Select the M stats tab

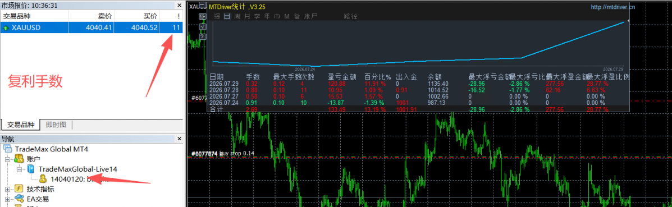coord(286,16)
